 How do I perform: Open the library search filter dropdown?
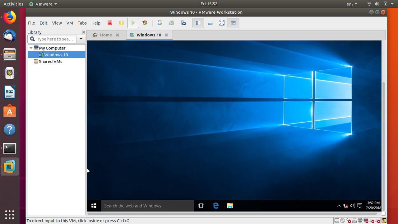click(81, 39)
